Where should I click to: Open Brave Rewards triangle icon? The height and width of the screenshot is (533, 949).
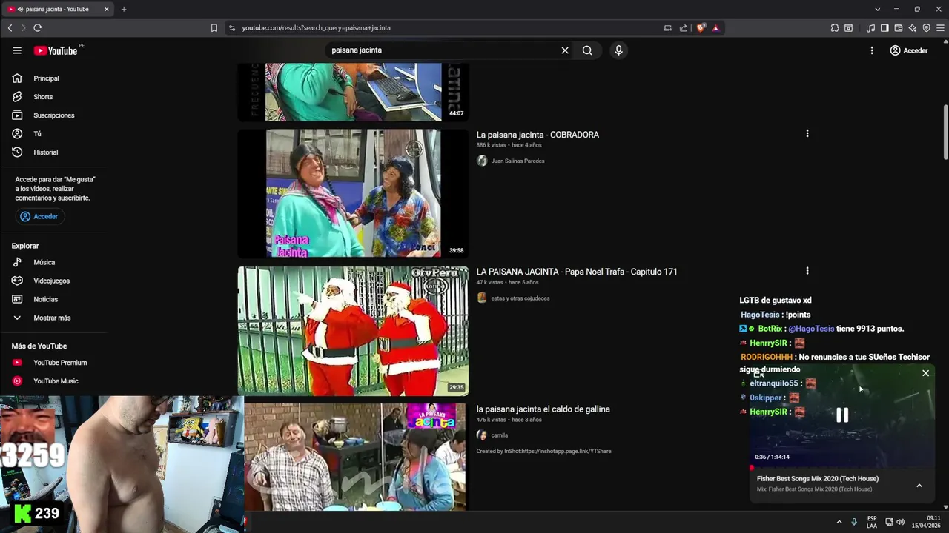[715, 28]
